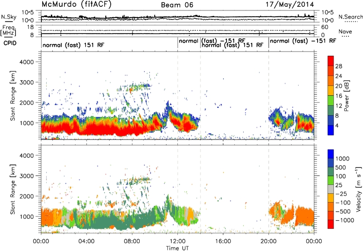Viewport: 363px width, 251px height.
Task: Click 'Slant Range [km]' on the power panel
Action: pos(13,96)
